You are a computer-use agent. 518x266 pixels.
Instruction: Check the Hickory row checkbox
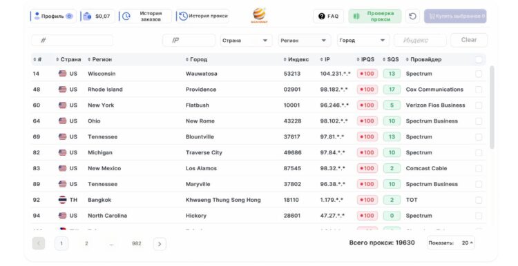point(479,216)
